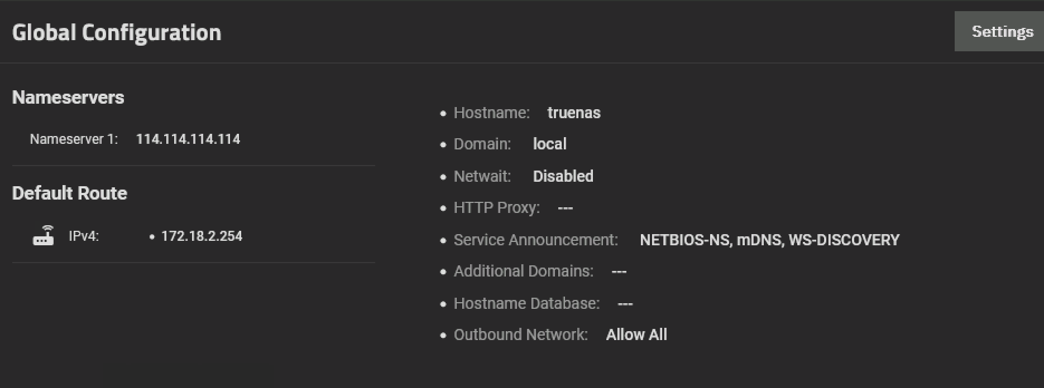
Task: Click the Nameservers section heading
Action: pos(68,98)
